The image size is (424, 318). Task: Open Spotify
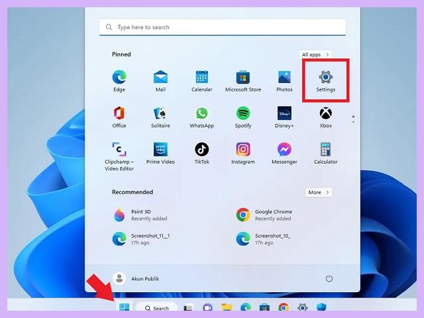click(243, 117)
